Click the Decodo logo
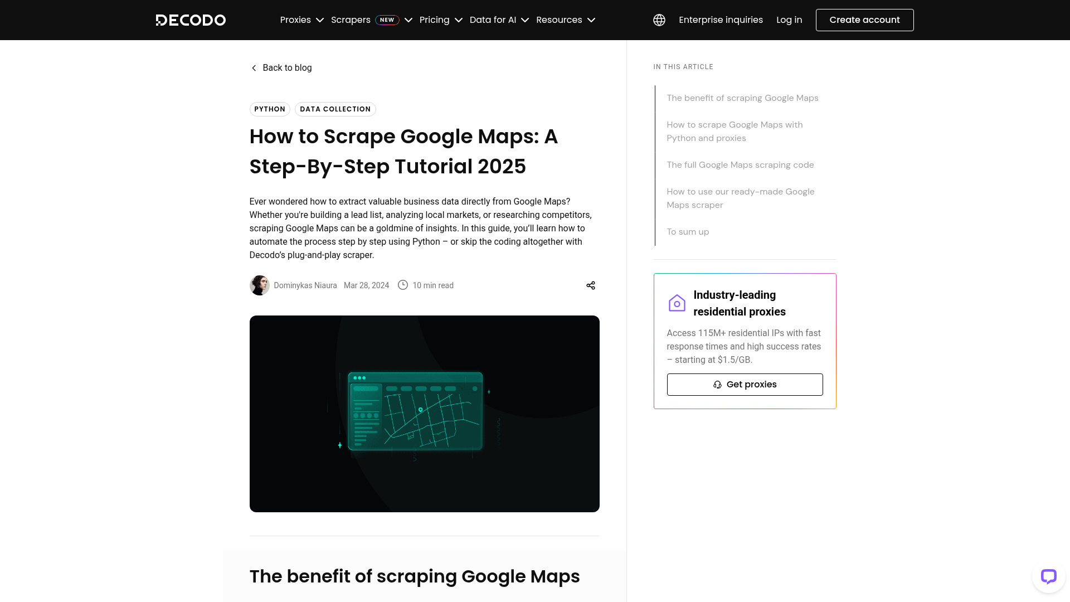The image size is (1070, 602). [191, 20]
